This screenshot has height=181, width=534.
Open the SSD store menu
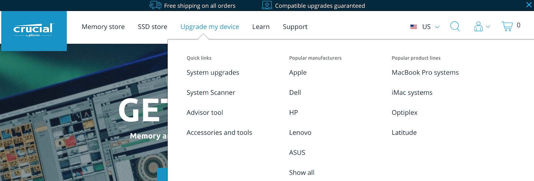pos(153,27)
